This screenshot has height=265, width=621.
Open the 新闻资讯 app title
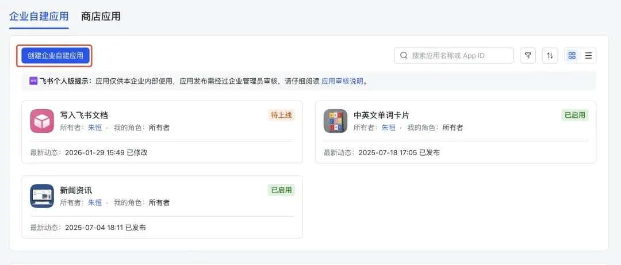coord(76,190)
